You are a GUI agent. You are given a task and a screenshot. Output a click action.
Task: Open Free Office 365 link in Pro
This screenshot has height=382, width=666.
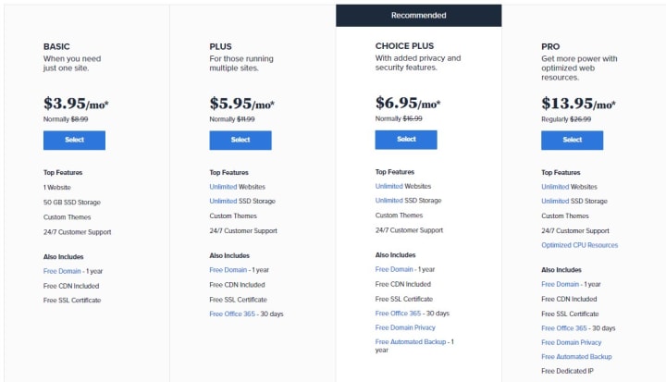click(x=564, y=328)
